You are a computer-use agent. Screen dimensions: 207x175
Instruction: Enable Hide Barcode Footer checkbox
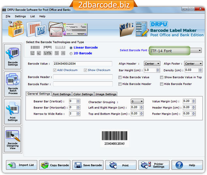click(x=162, y=84)
